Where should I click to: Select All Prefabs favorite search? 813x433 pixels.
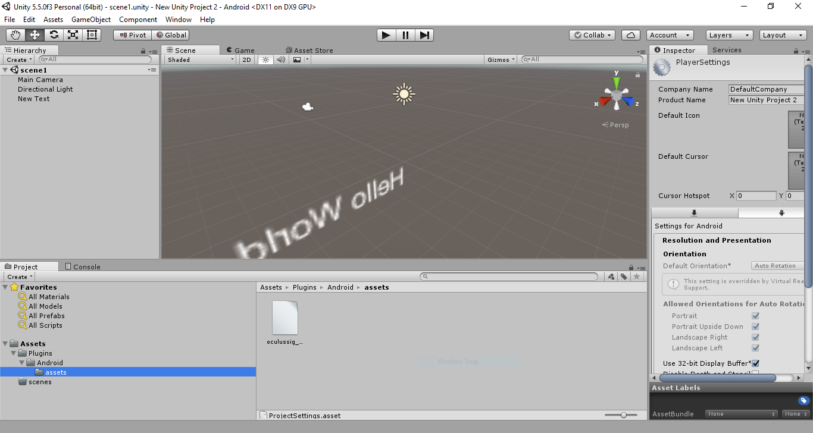click(46, 316)
